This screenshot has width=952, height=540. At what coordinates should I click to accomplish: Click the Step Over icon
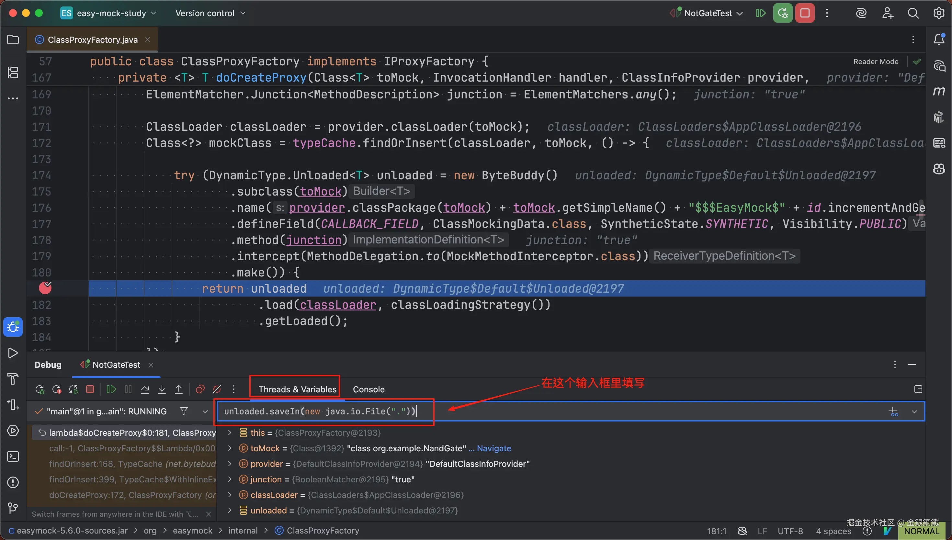click(145, 389)
